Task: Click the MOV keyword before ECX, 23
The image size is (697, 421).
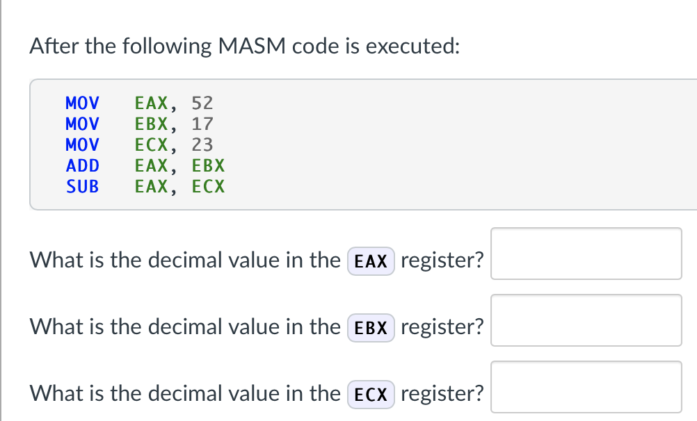Action: point(82,145)
